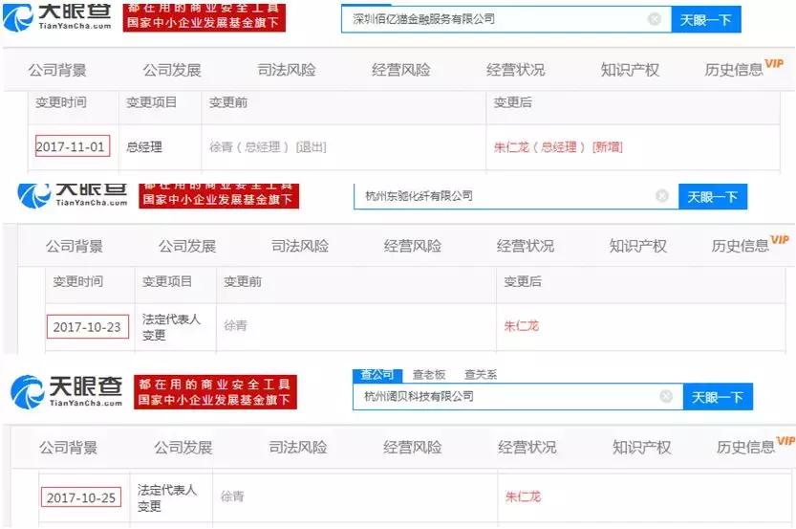Click 朱仁龙 in the 2017-10-23 row
Viewport: 796px width, 529px height.
[522, 326]
